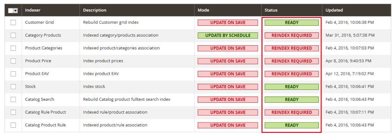Click 'Rebuild Customer grid index' description
The image size is (392, 138).
point(111,22)
